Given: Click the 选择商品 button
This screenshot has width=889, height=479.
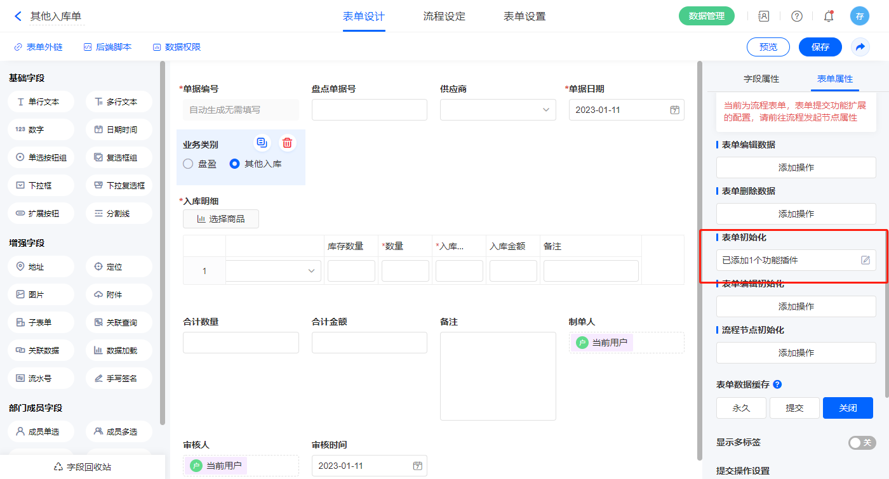Looking at the screenshot, I should coord(220,219).
